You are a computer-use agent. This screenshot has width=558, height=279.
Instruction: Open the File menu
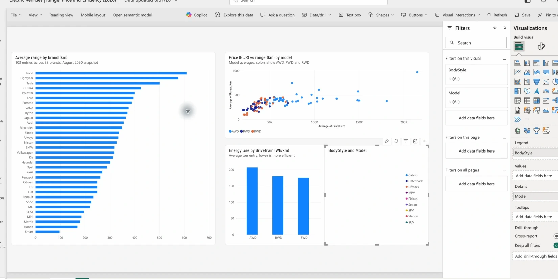16,15
